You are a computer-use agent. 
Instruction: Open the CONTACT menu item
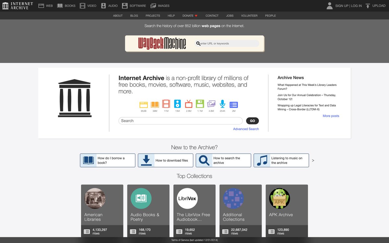click(212, 16)
